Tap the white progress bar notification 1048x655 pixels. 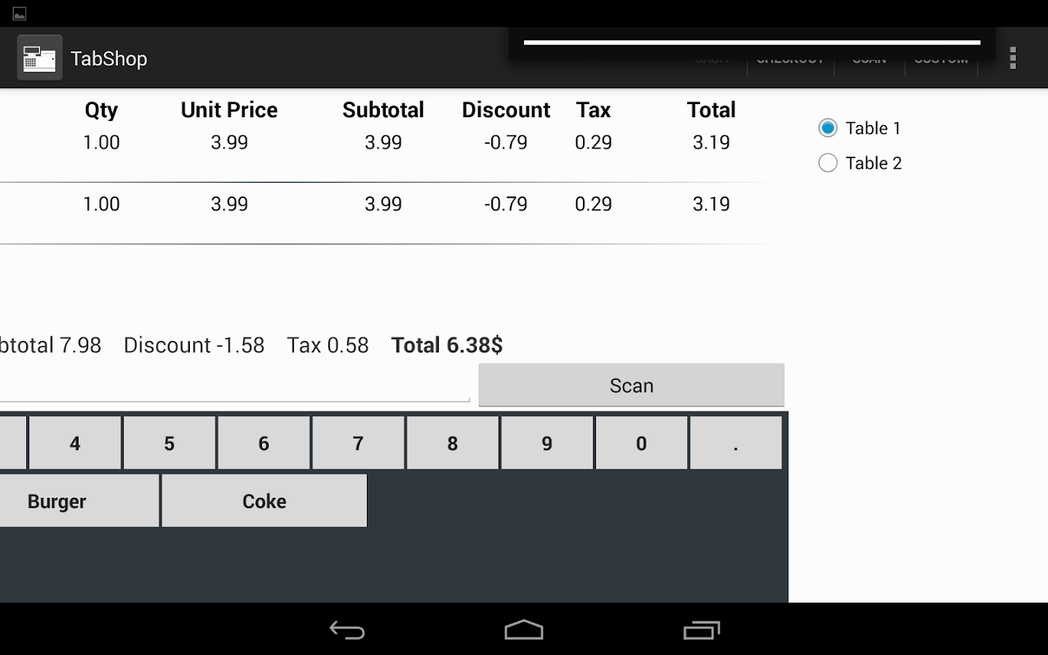752,41
